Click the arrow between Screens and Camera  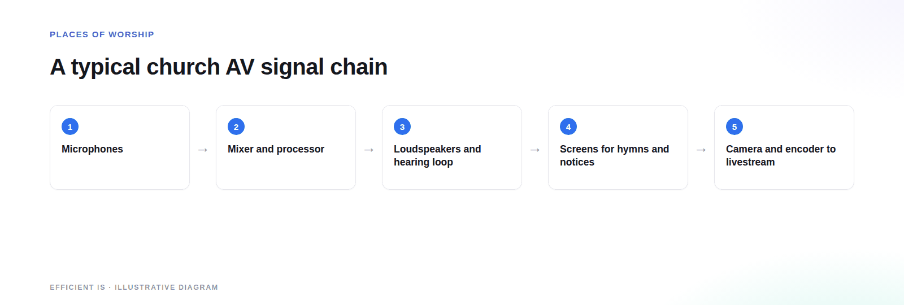(x=701, y=150)
